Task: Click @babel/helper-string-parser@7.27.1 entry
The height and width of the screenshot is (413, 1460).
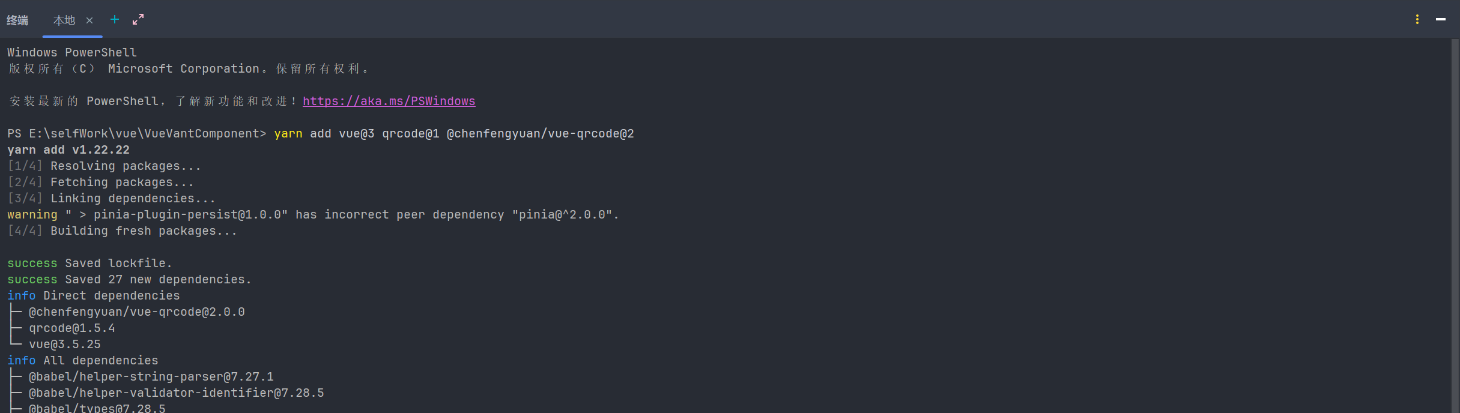Action: tap(151, 376)
